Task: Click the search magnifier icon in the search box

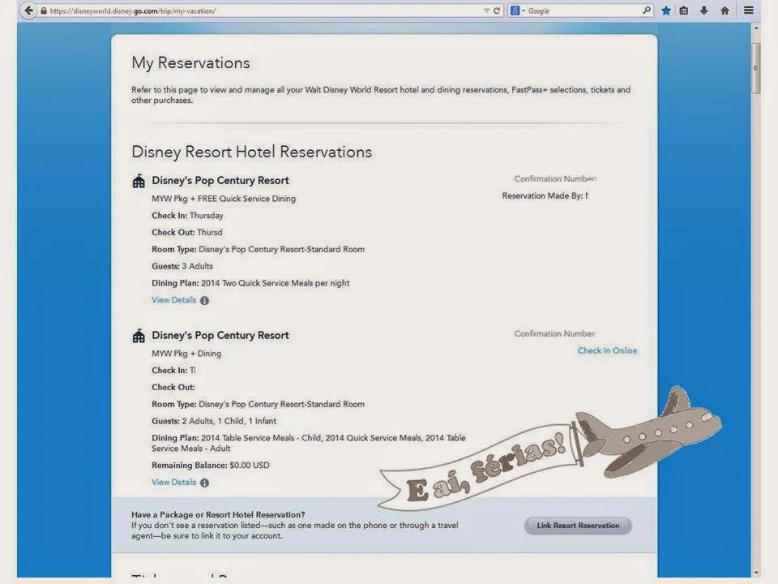Action: pyautogui.click(x=646, y=11)
